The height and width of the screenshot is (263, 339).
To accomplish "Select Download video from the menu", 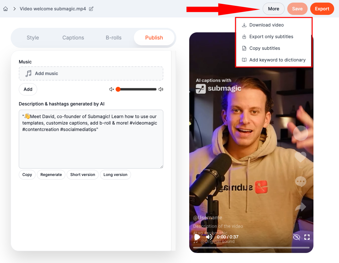I will point(266,25).
